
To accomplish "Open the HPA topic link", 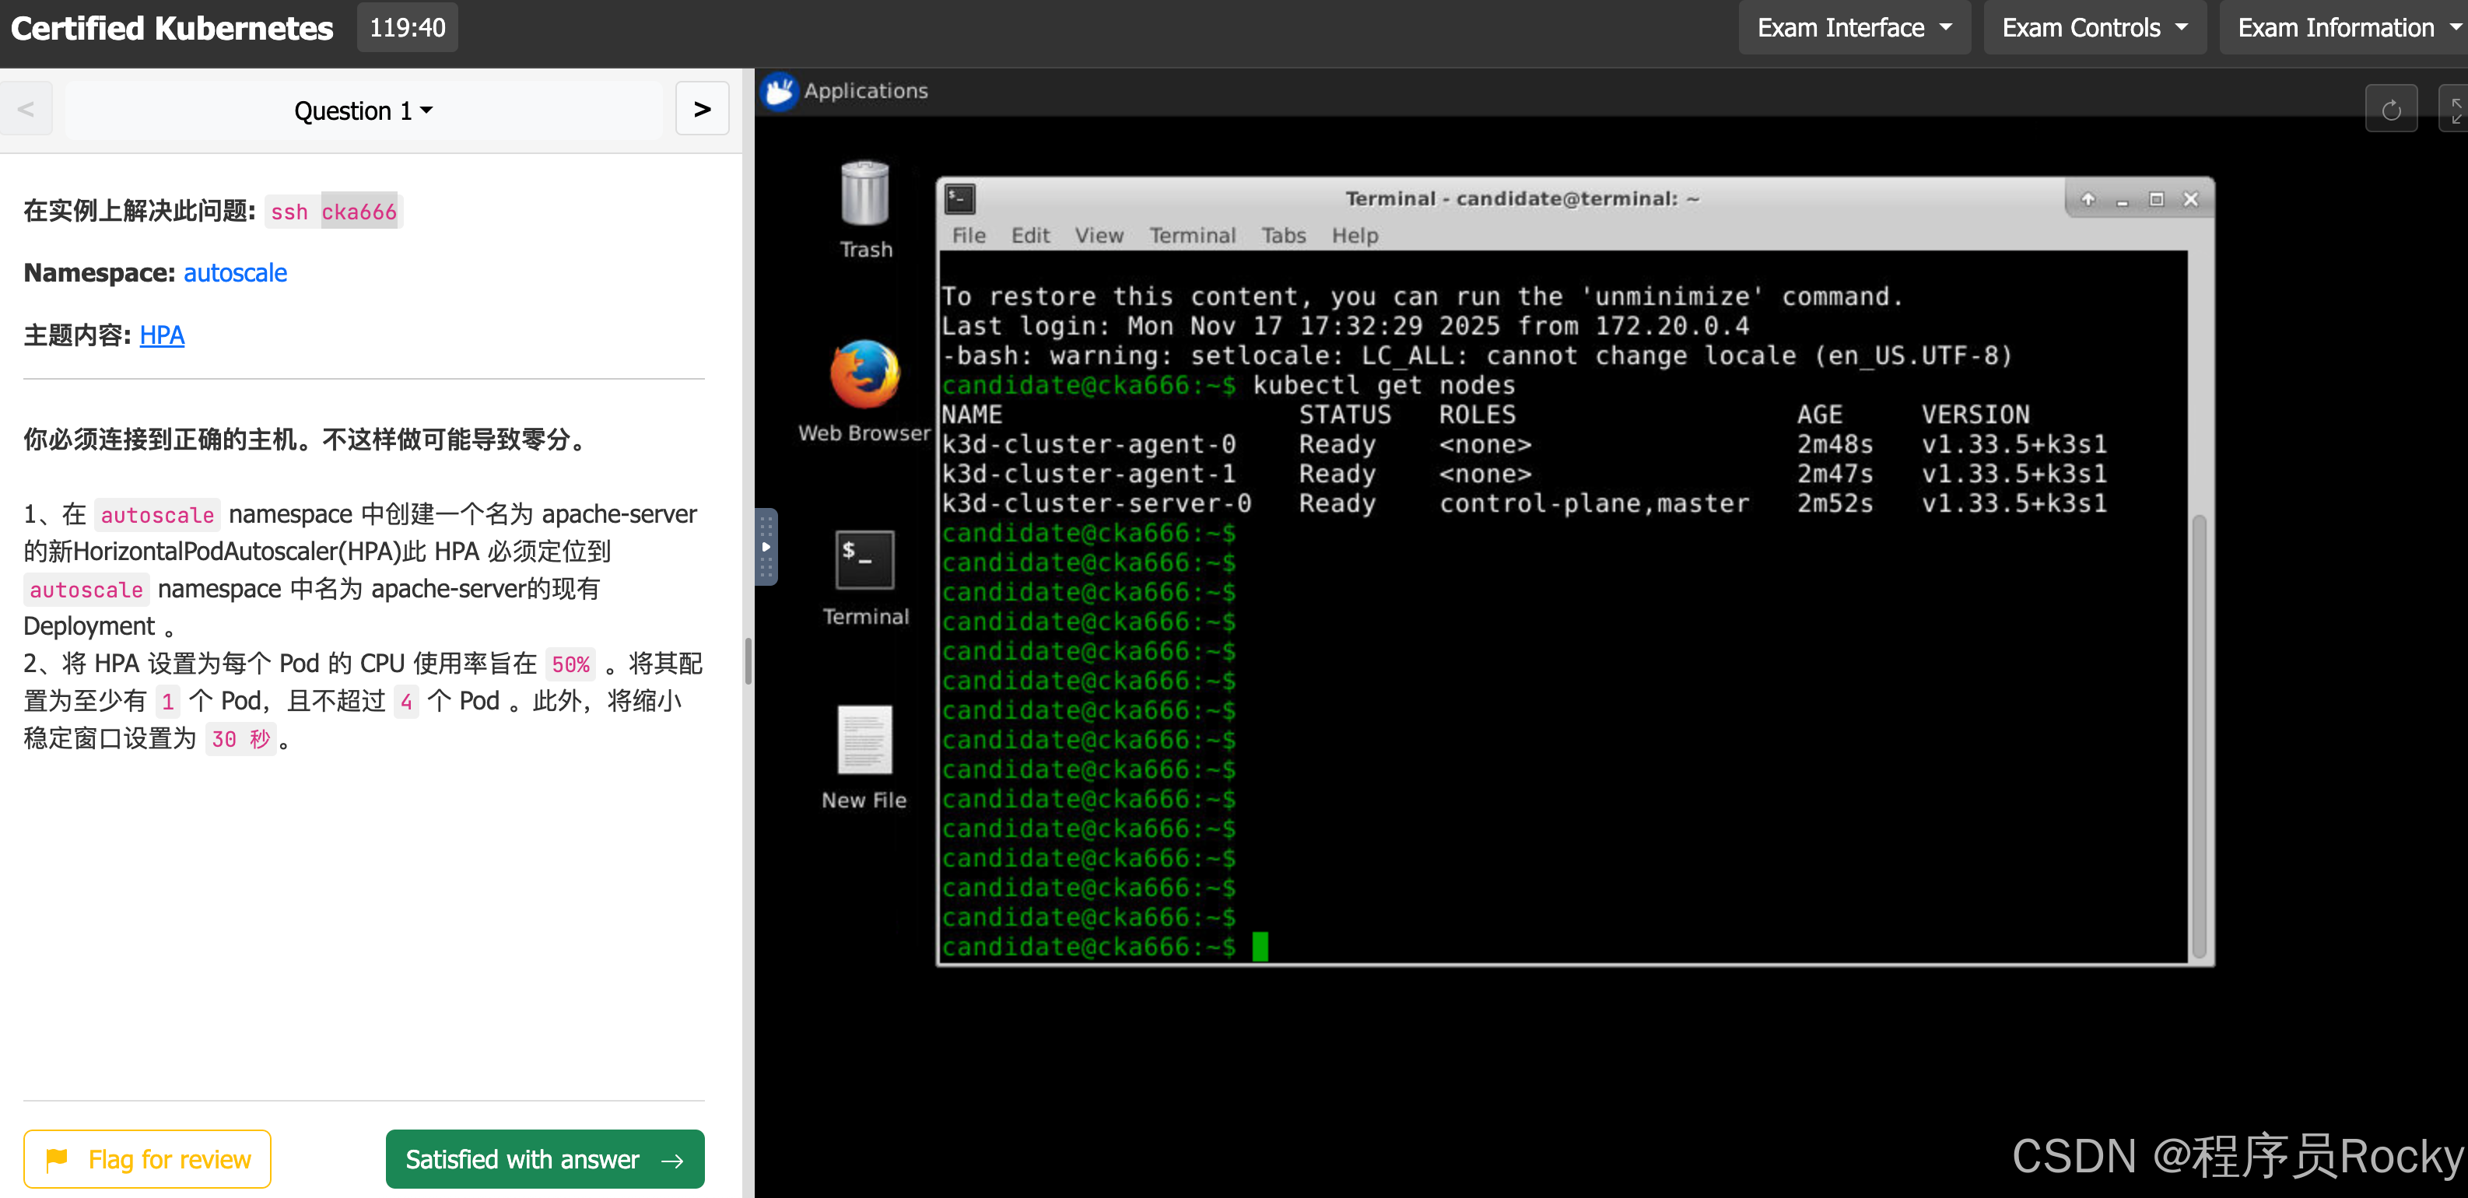I will (x=162, y=335).
